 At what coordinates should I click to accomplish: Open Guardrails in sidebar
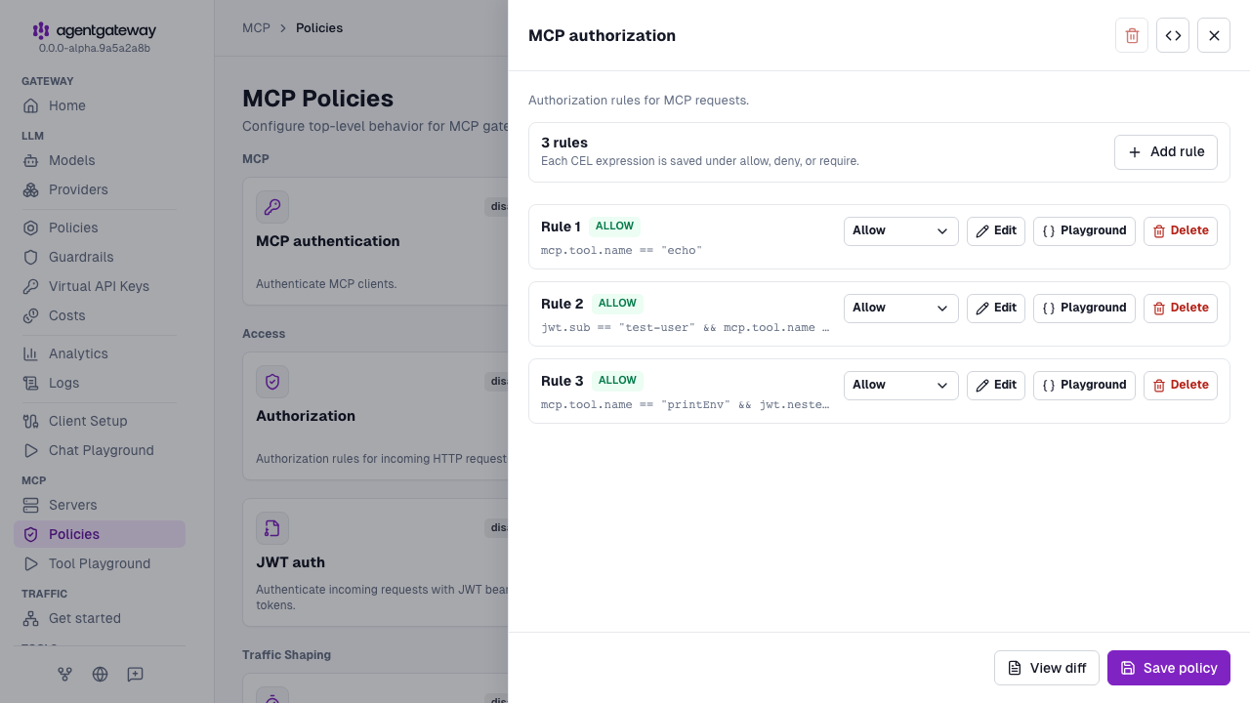(100, 257)
